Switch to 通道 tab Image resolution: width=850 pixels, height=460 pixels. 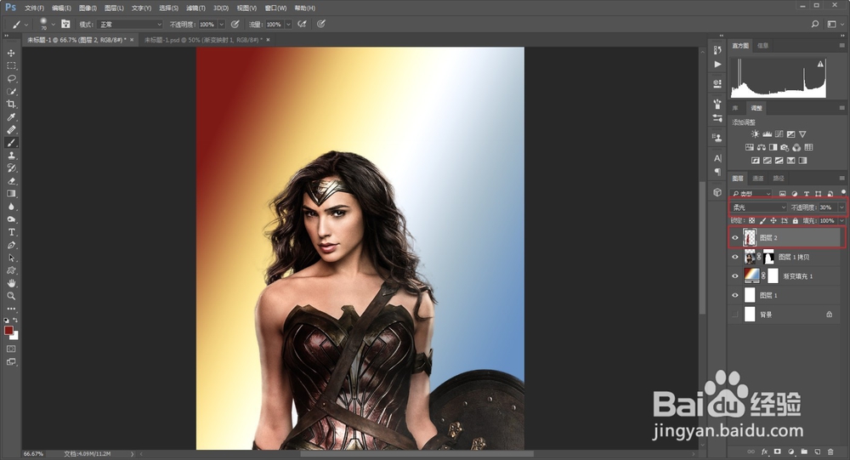[x=758, y=179]
